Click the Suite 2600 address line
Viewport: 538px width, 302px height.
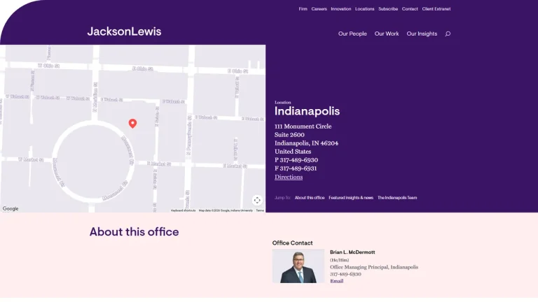[289, 135]
